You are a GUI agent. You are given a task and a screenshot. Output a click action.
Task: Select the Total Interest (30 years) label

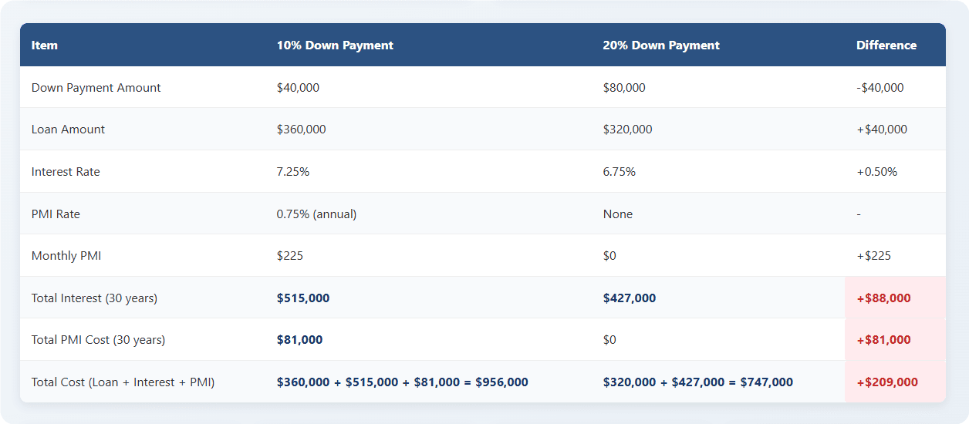click(94, 298)
